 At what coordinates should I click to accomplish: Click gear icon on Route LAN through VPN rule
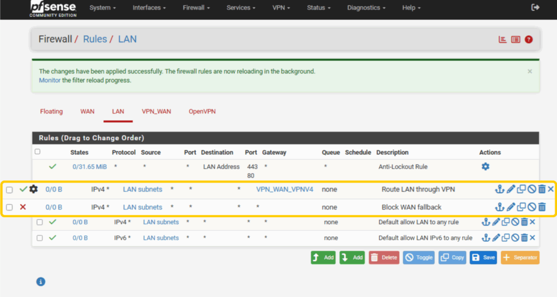[x=33, y=189]
